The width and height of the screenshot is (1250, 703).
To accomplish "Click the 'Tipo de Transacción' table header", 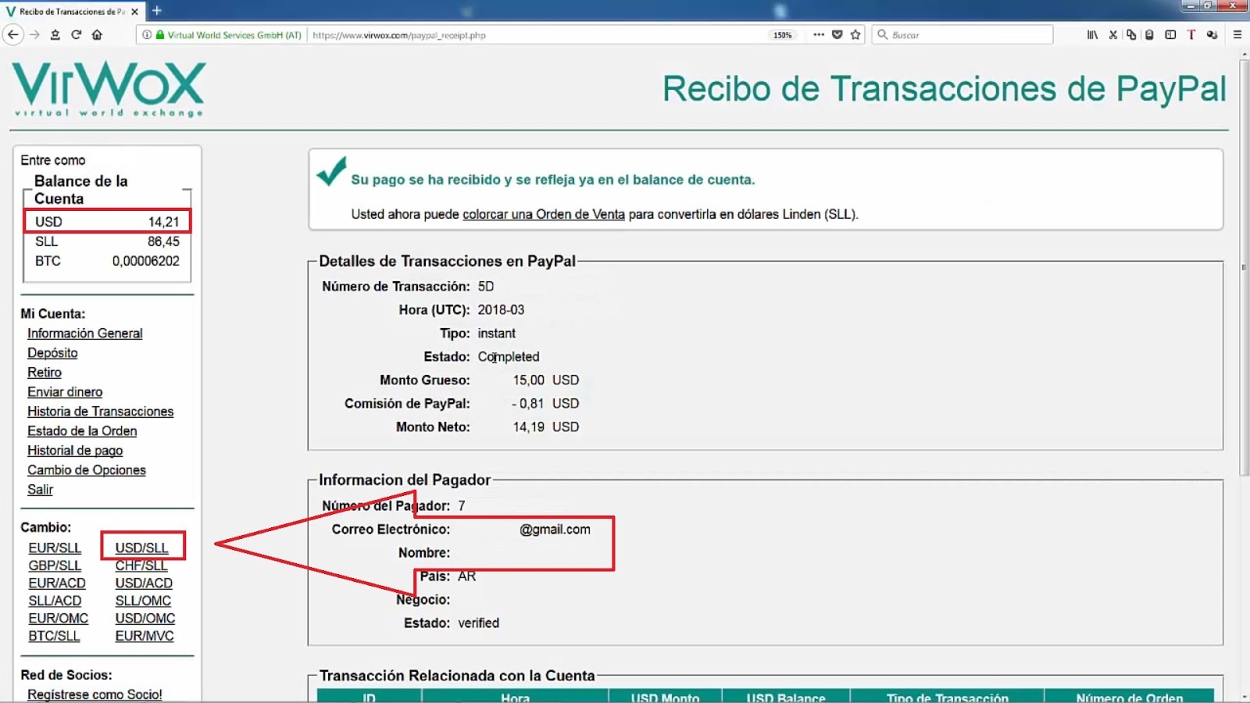I will click(947, 697).
